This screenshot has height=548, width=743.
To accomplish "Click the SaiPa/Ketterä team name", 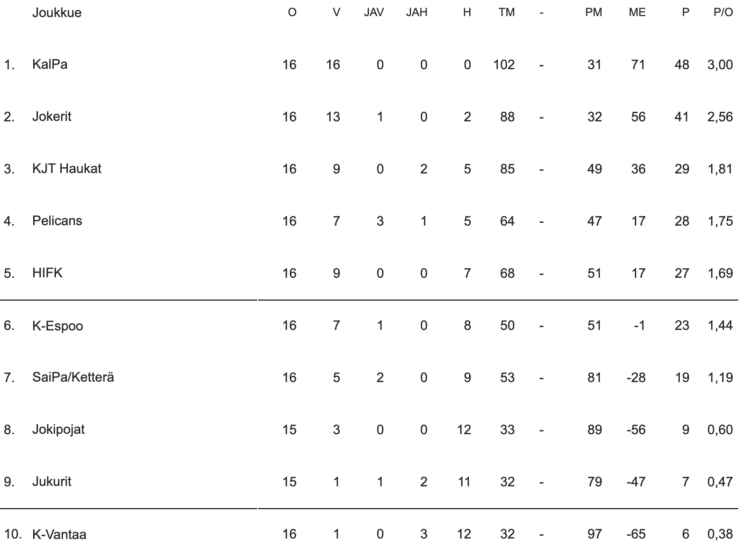I will tap(73, 377).
